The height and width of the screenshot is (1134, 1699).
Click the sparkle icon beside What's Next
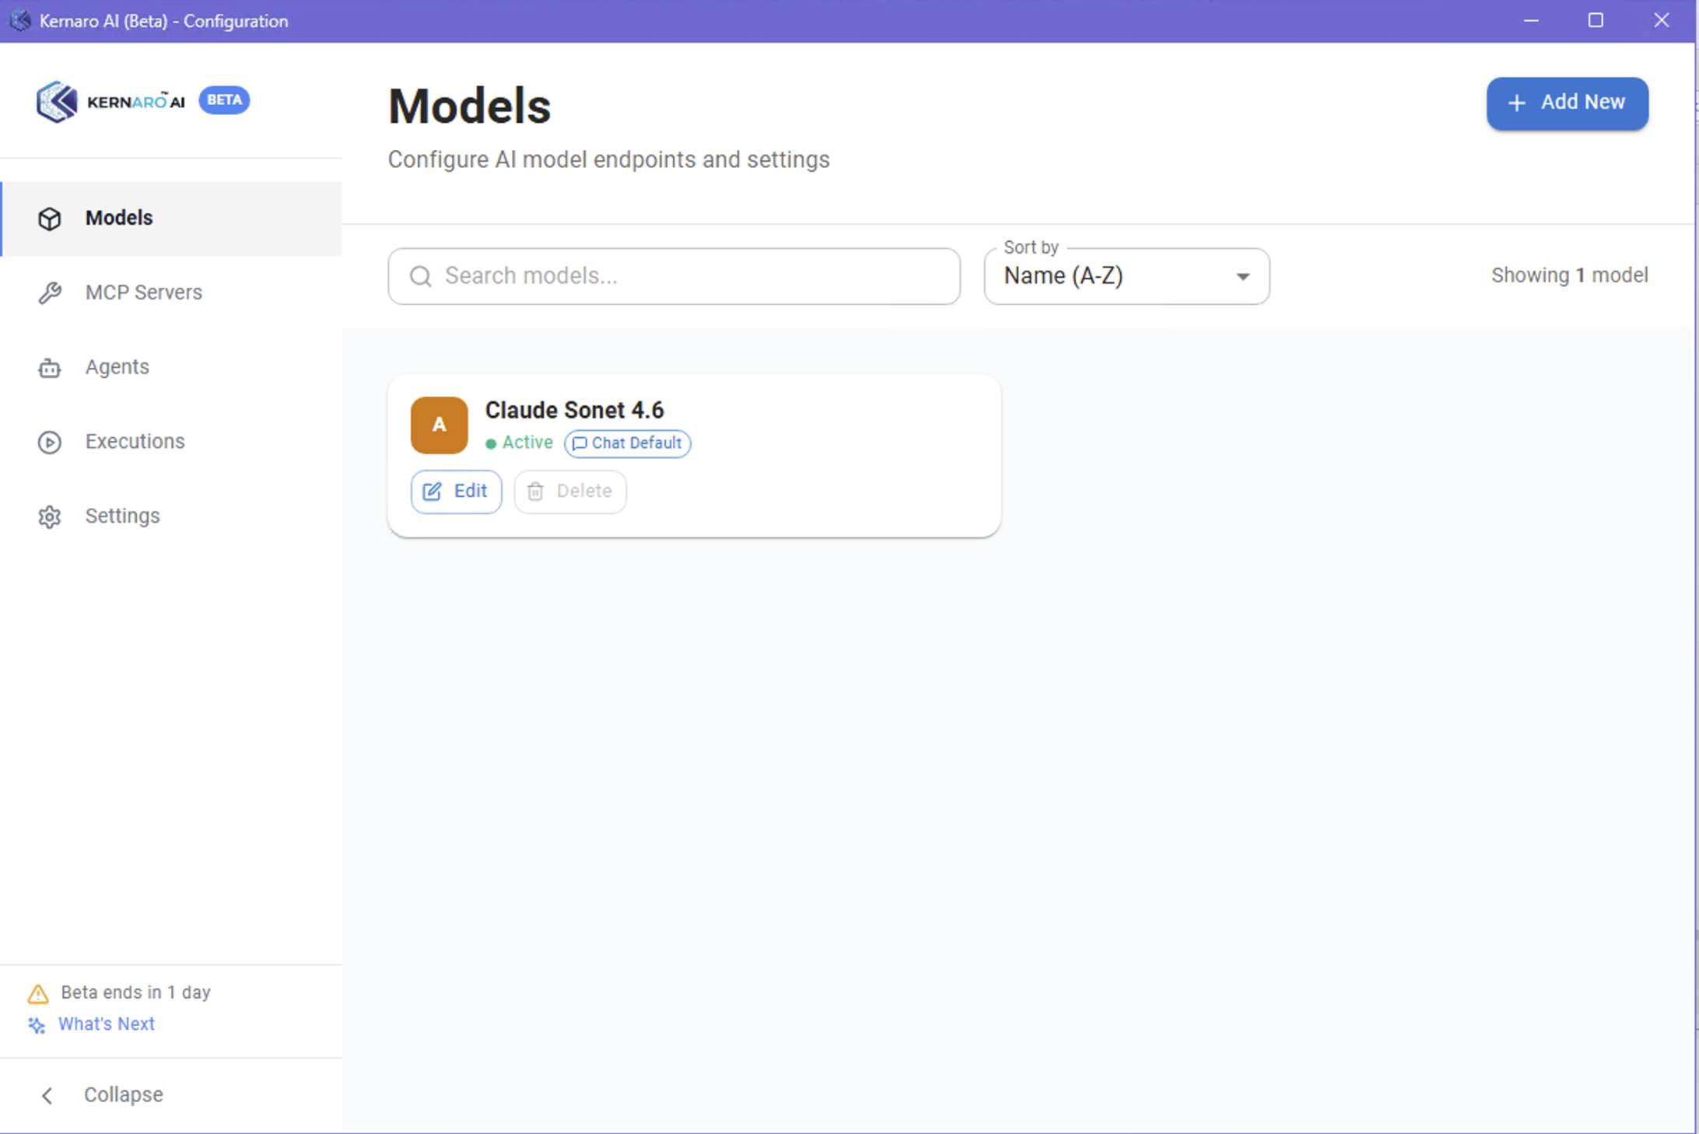(37, 1025)
